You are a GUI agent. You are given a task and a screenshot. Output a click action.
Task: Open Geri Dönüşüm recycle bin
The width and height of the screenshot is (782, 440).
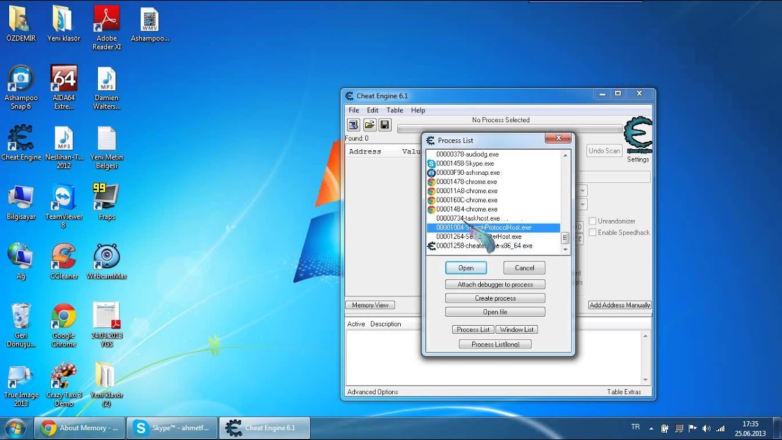click(21, 325)
